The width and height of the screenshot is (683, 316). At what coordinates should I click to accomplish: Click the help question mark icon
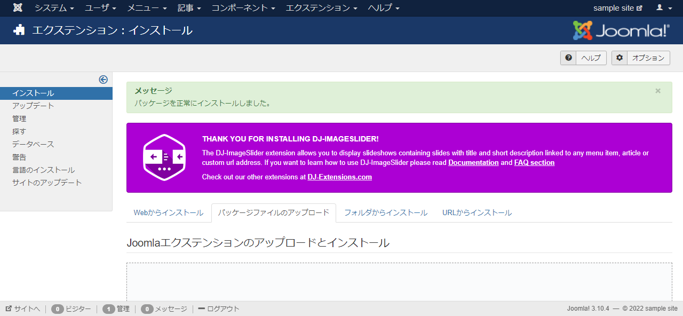point(568,58)
